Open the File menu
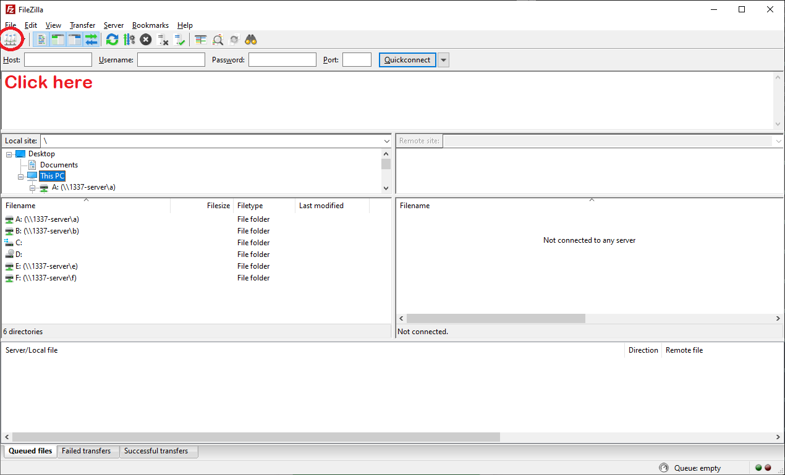Viewport: 785px width, 475px height. (x=11, y=25)
